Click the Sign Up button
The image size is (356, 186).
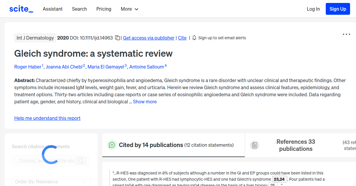click(338, 9)
